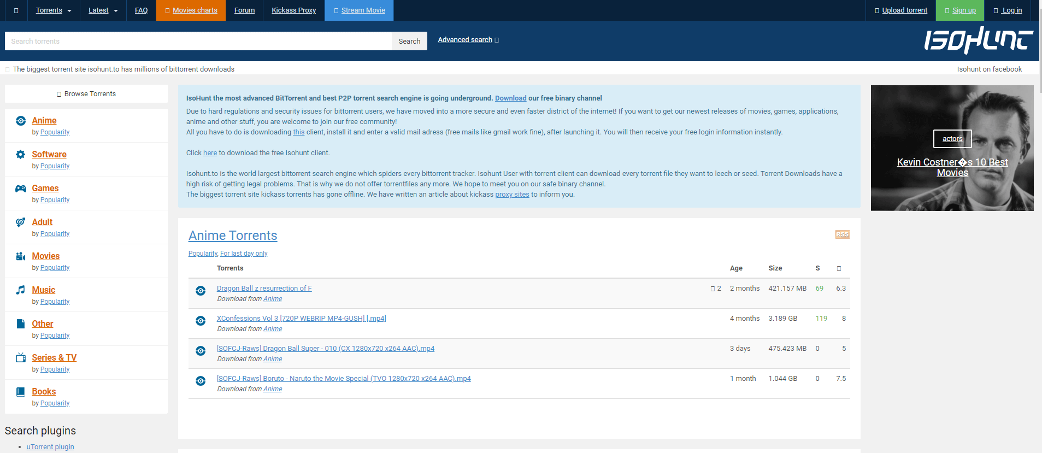Open the Music category link
The height and width of the screenshot is (453, 1042).
tap(44, 290)
